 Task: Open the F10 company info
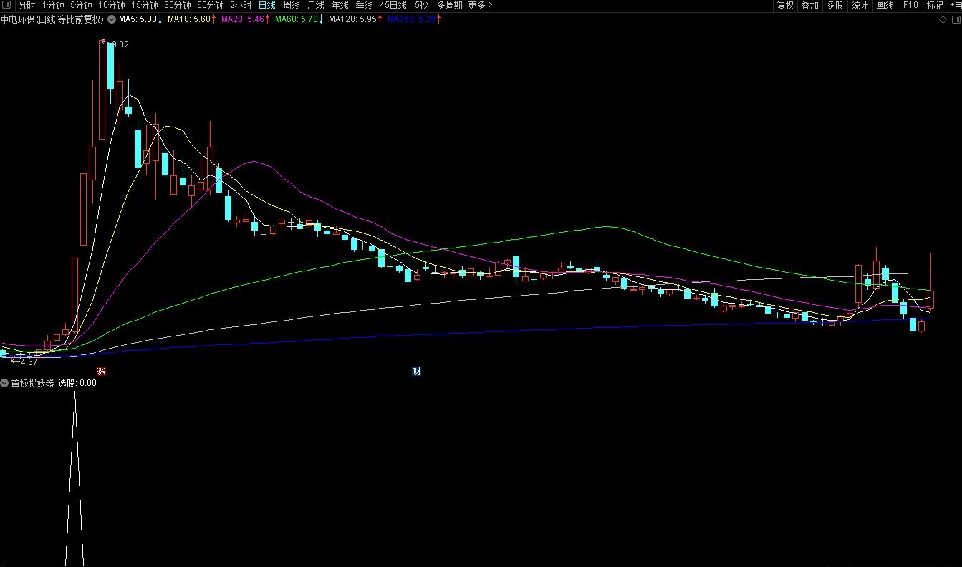click(910, 5)
